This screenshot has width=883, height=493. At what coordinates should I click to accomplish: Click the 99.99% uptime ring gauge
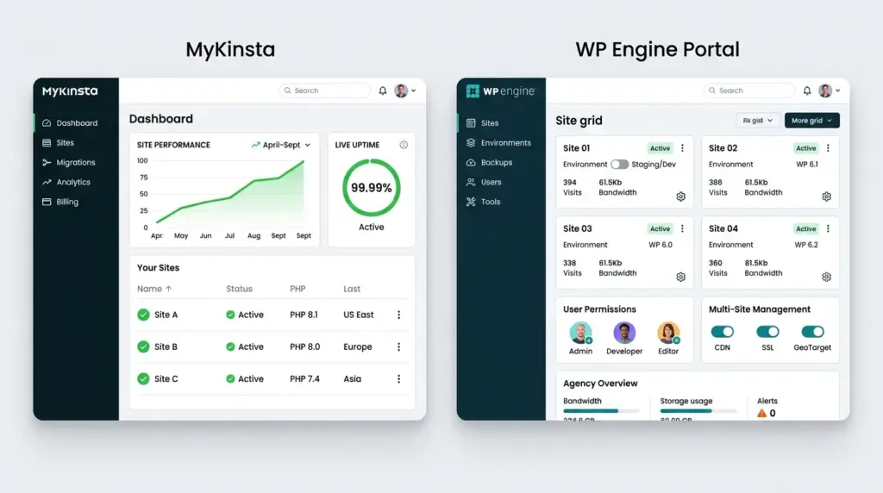coord(371,187)
